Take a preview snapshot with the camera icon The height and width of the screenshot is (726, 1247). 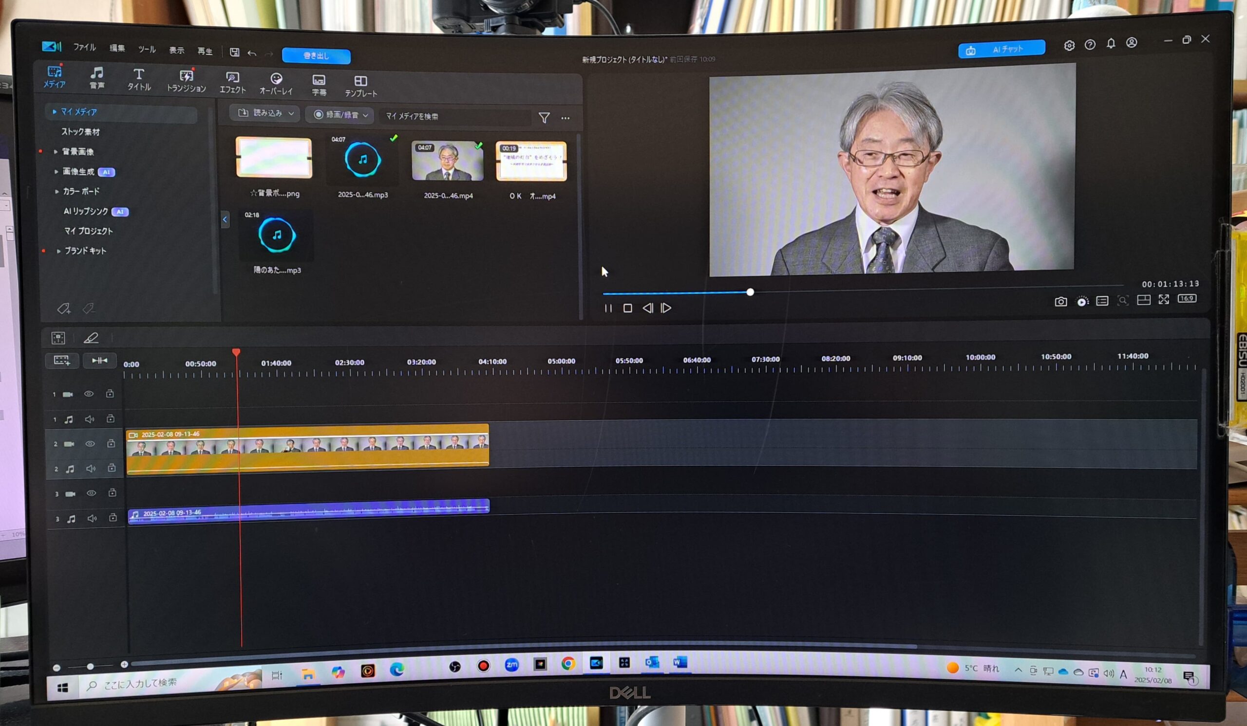(x=1061, y=302)
